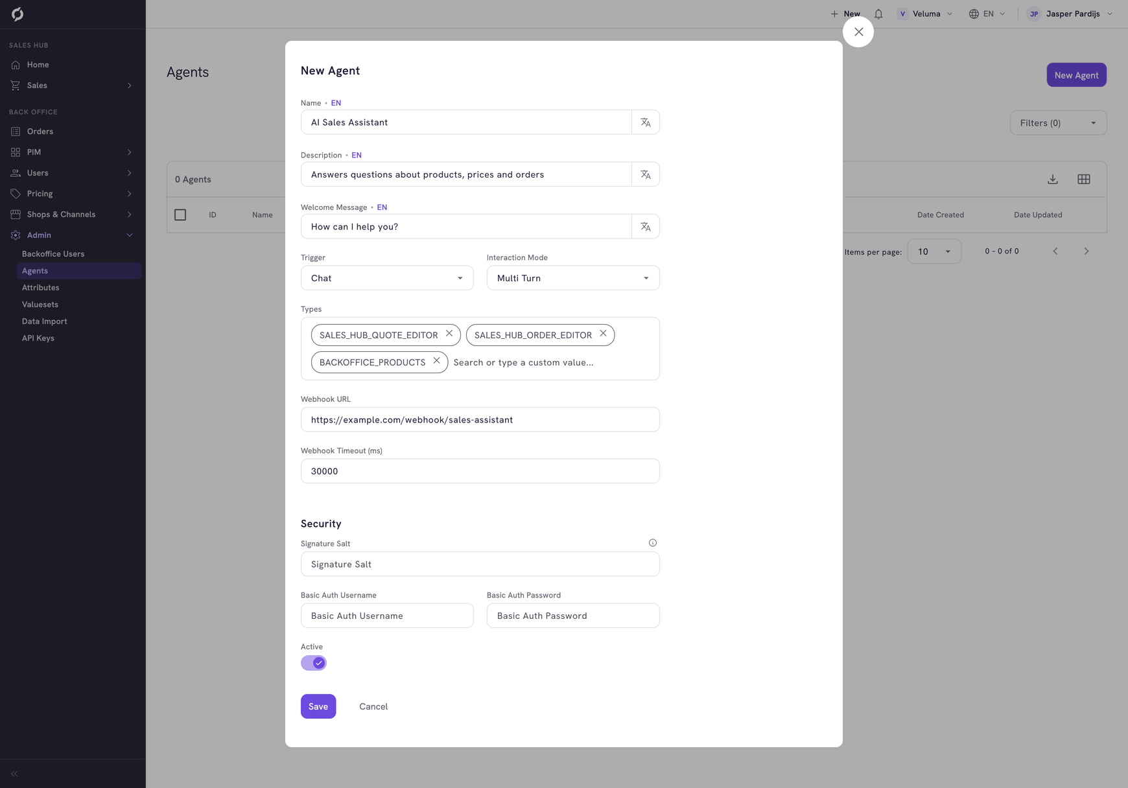Click the New button in the top bar

845,14
